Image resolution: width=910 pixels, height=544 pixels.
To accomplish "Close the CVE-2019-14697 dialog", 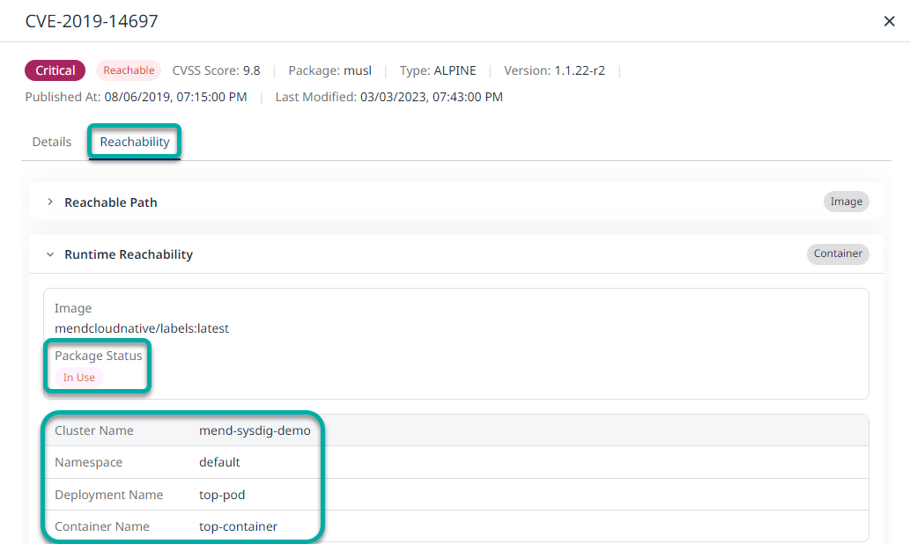I will pos(889,21).
